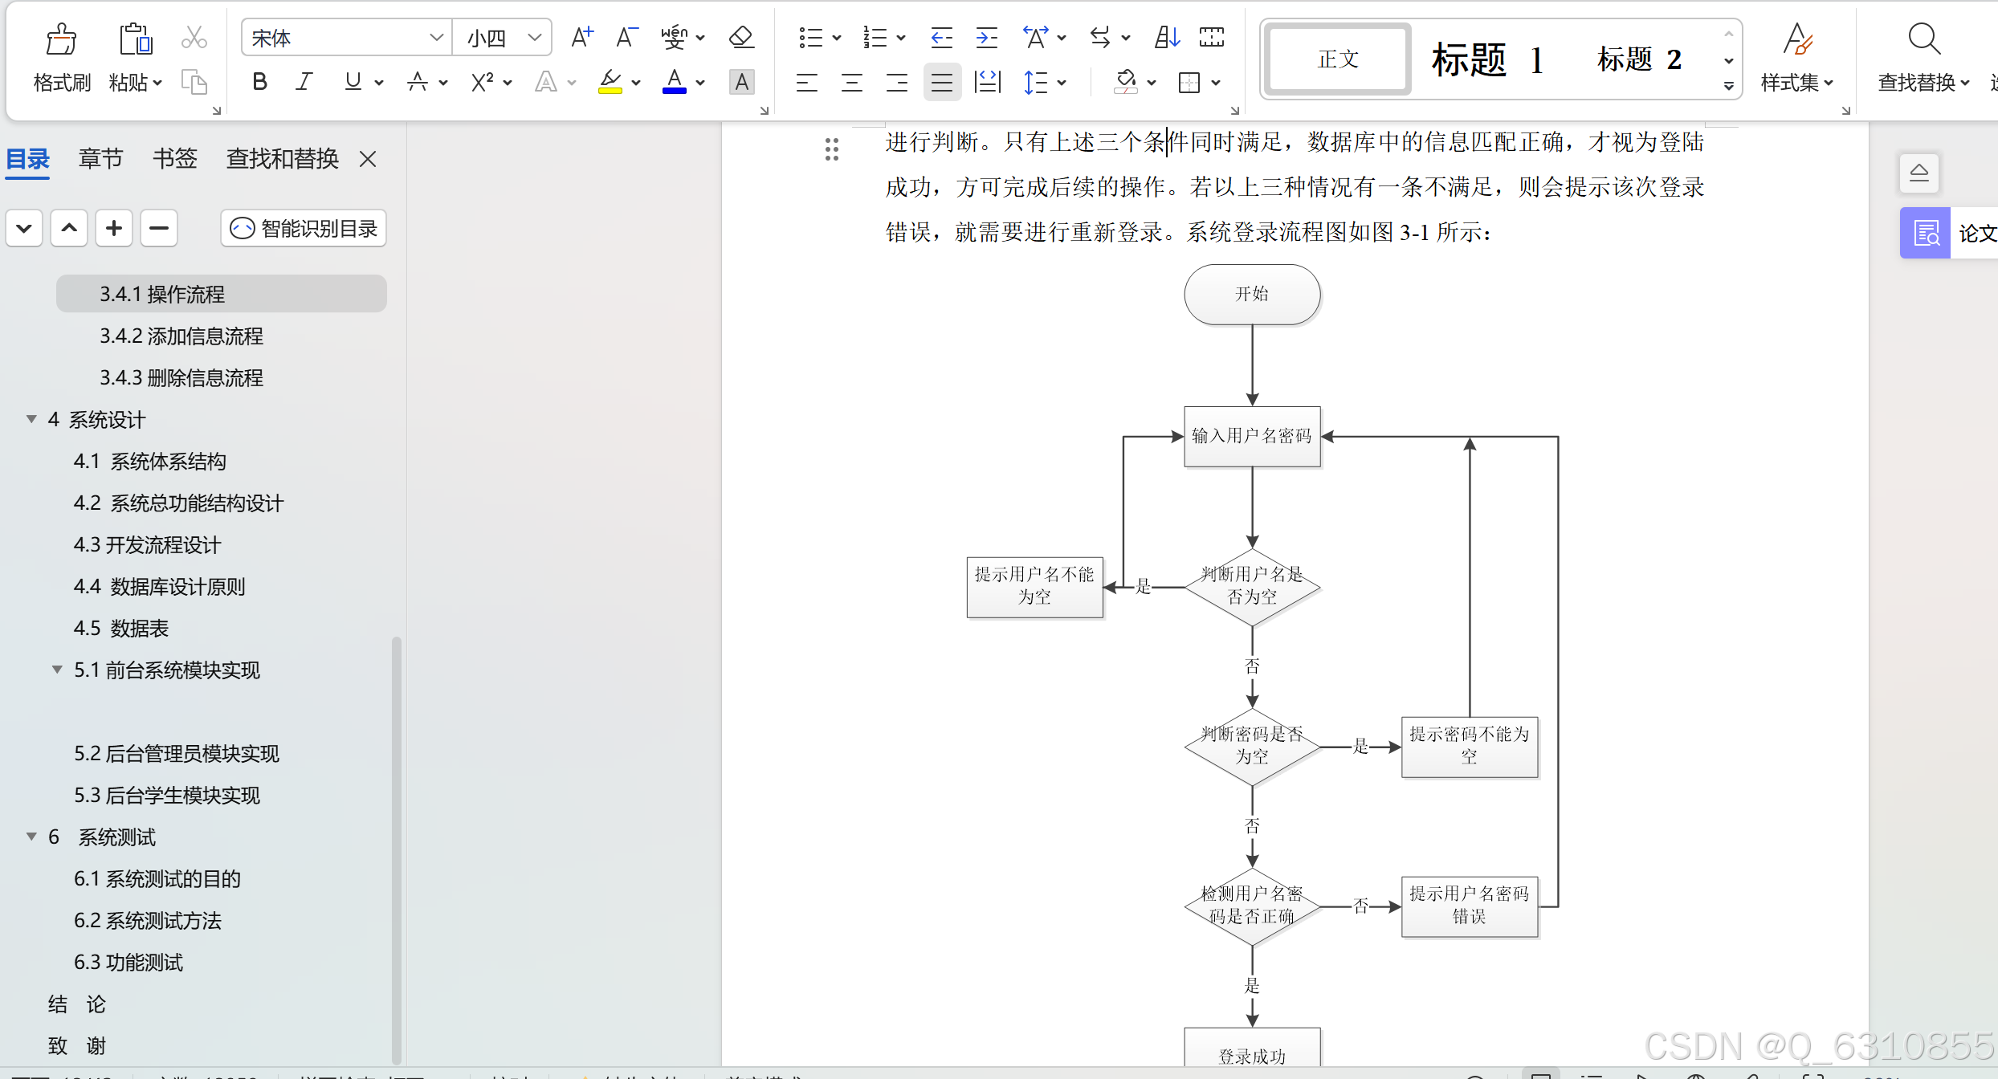Open font color dropdown arrow

point(700,82)
